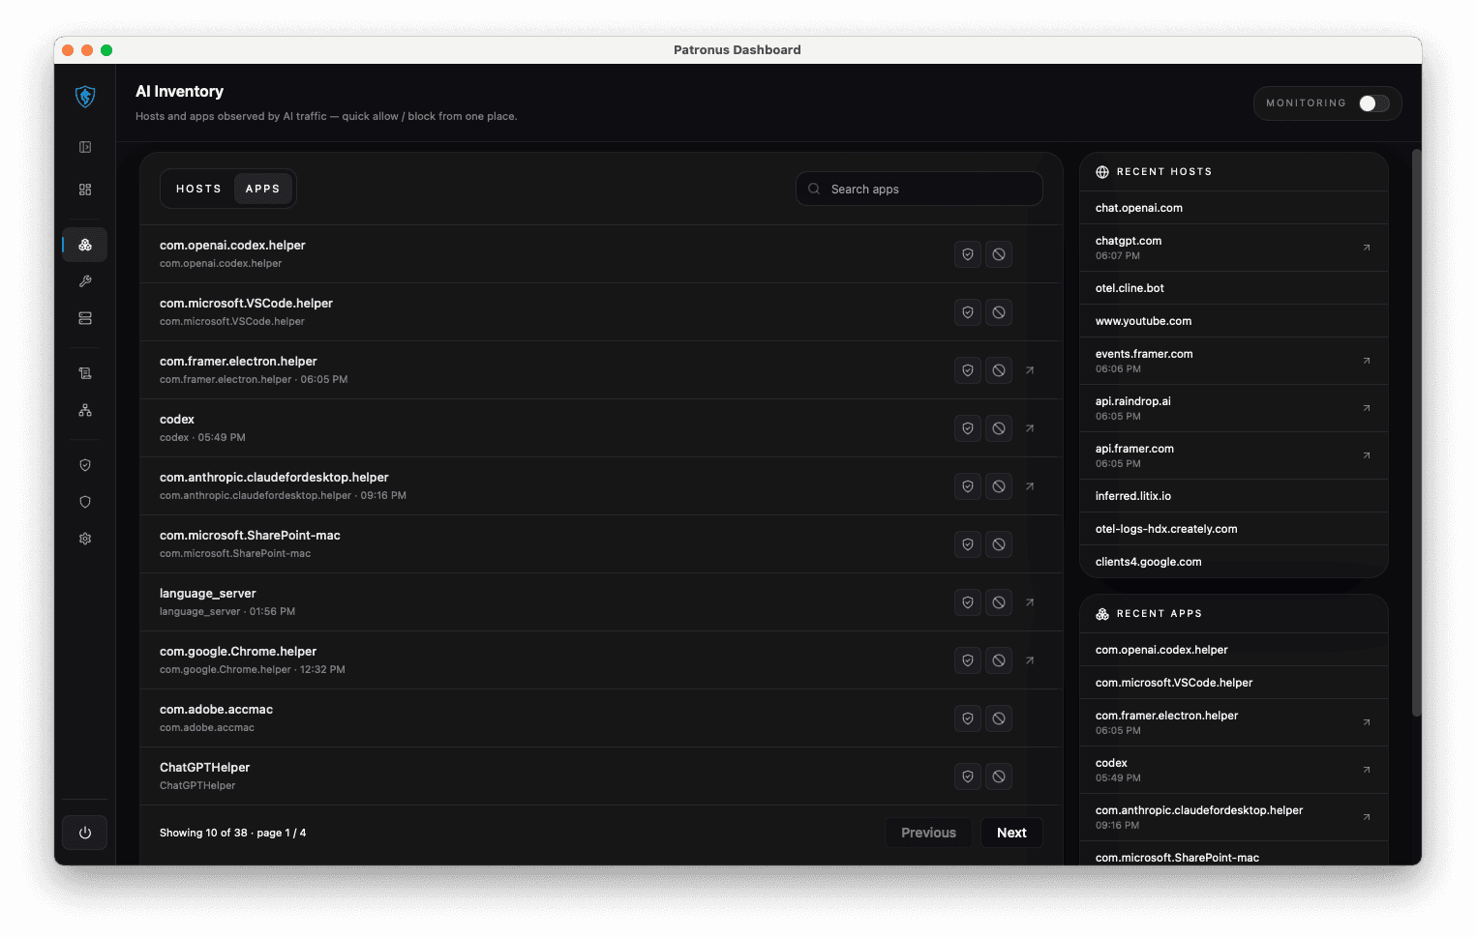Open the sidebar panel toggle icon

(x=85, y=147)
